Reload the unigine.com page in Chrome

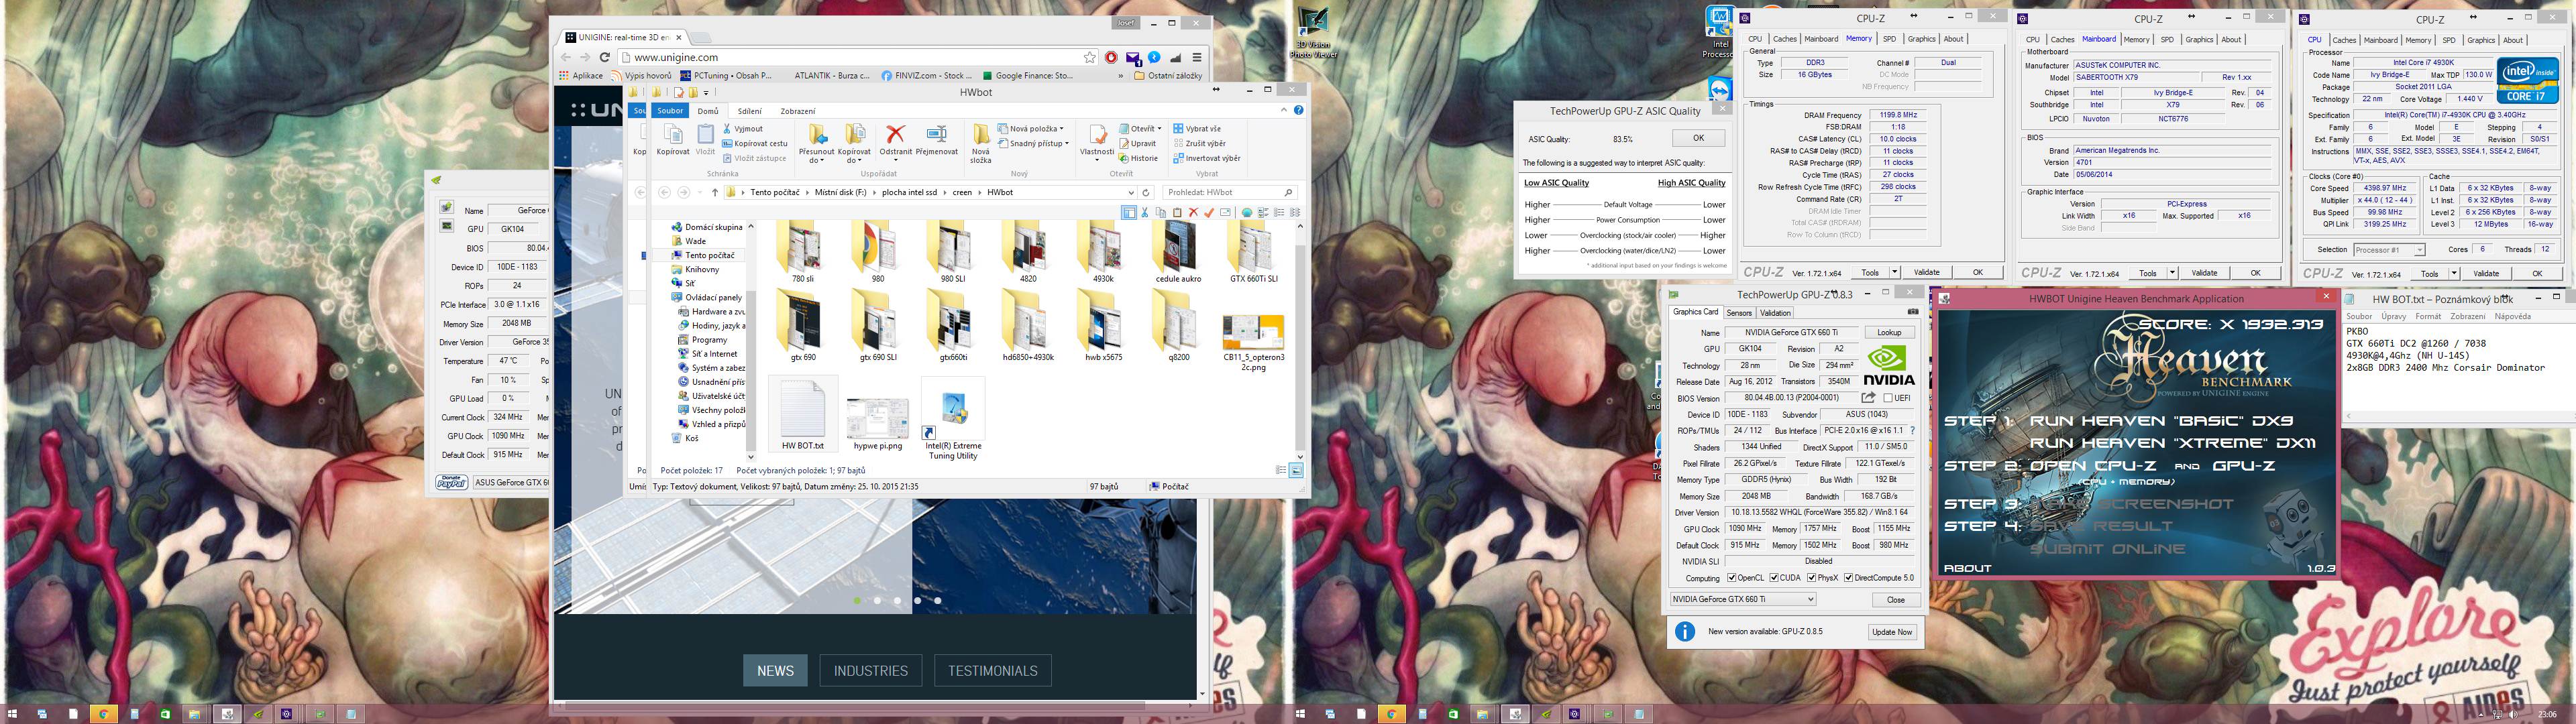pyautogui.click(x=606, y=57)
